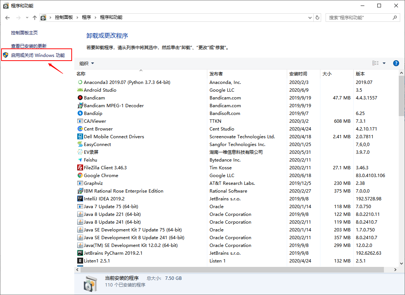Click the Anaconda3 program icon

[x=80, y=82]
